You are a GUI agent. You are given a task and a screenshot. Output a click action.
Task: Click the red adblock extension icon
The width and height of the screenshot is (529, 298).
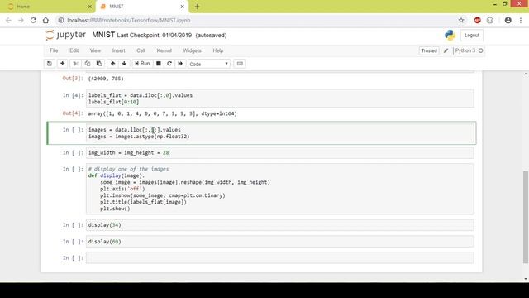(x=478, y=20)
